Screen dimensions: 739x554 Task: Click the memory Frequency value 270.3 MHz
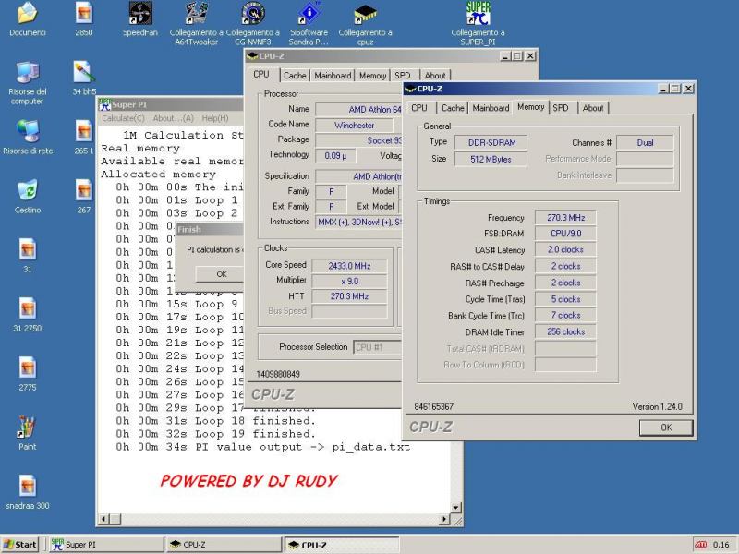565,218
